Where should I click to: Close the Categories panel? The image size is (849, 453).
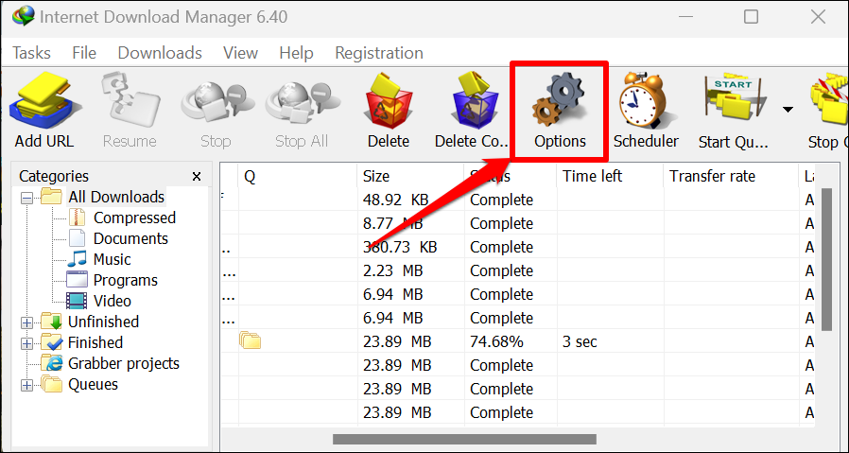[x=197, y=177]
